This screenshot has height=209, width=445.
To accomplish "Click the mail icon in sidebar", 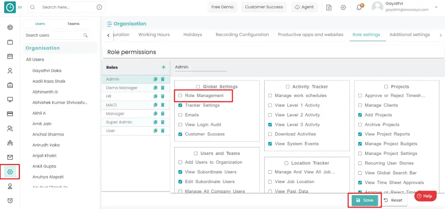I will coord(10,157).
